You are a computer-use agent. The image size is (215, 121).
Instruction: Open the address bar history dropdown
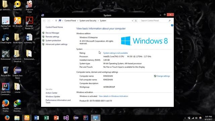pyautogui.click(x=132, y=21)
